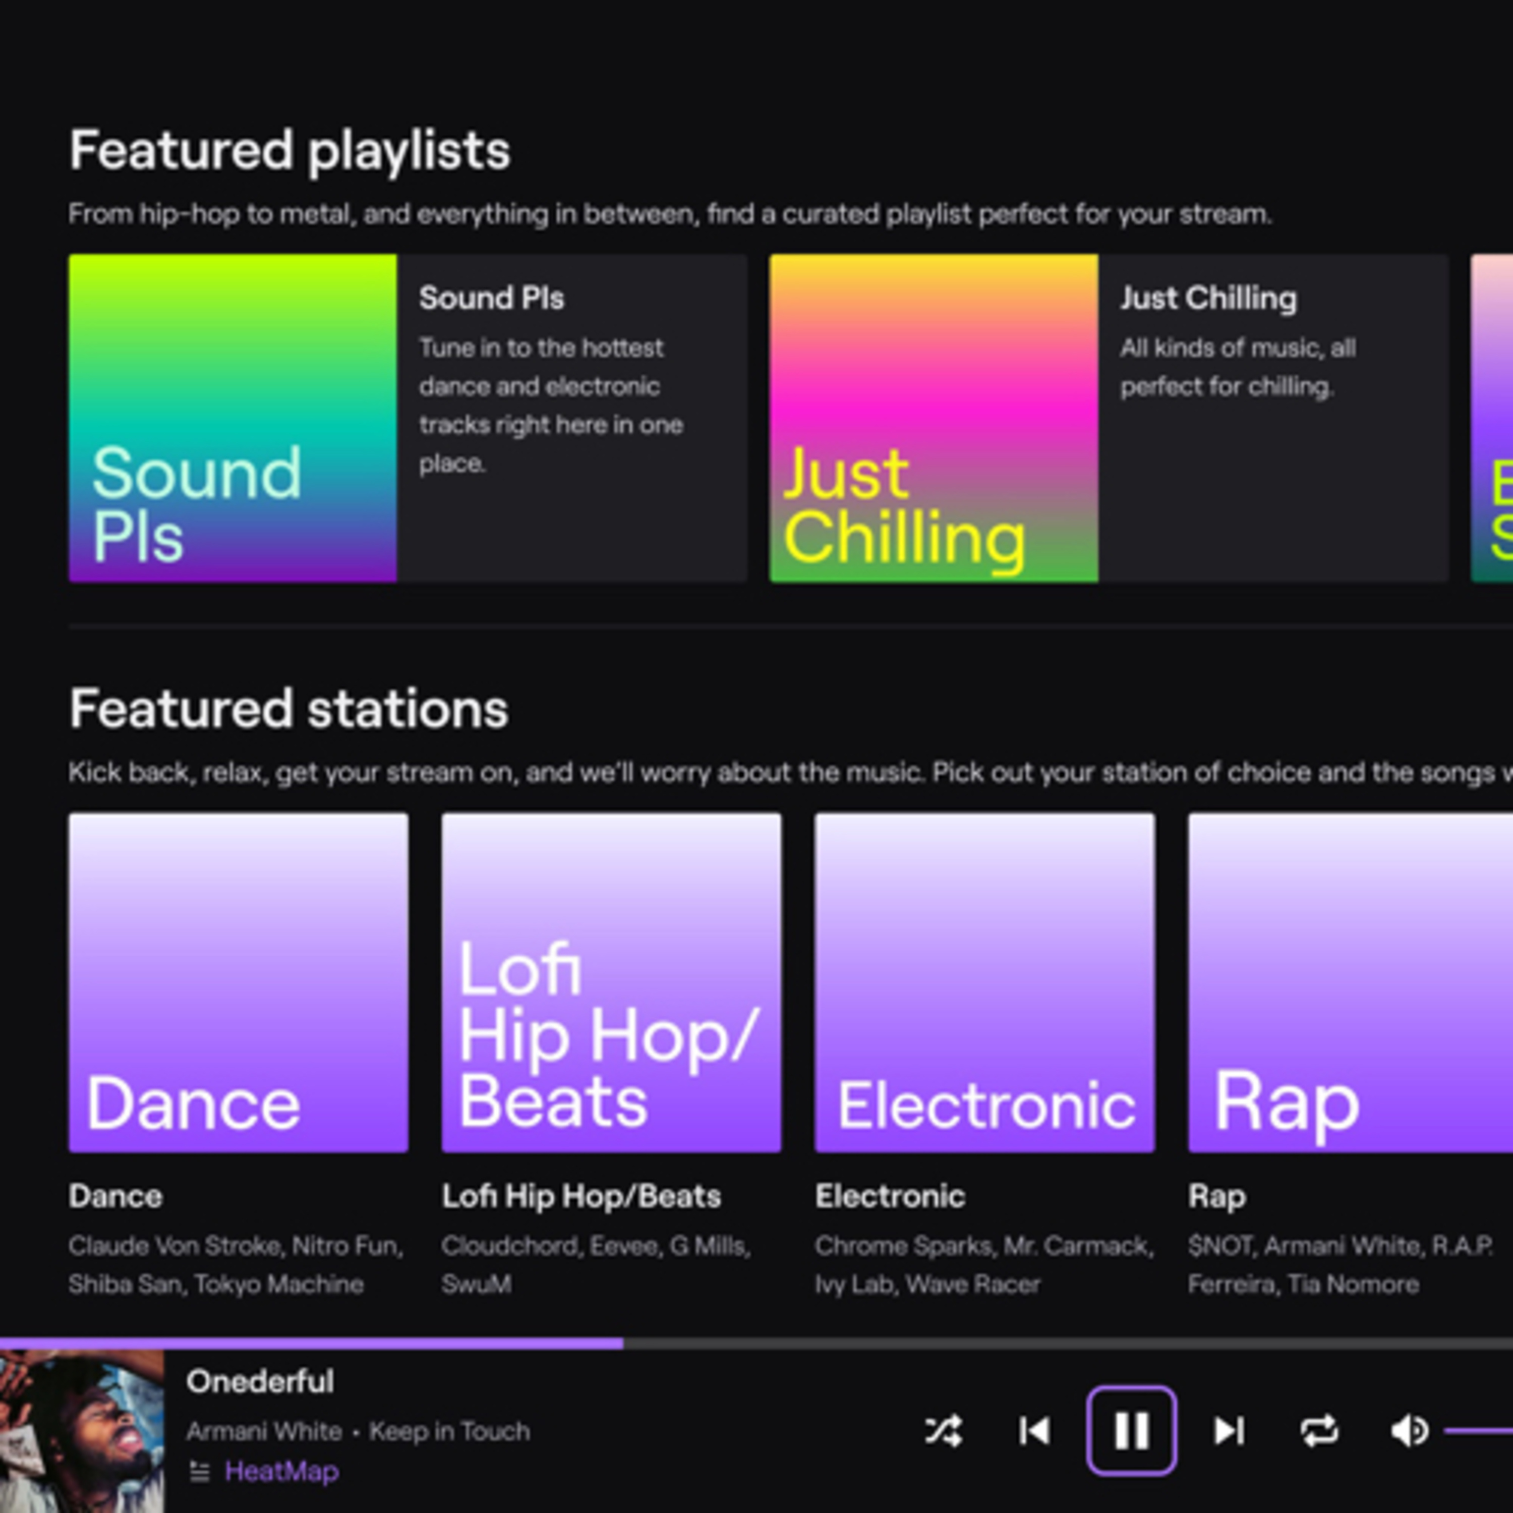Mute the volume speaker icon
The image size is (1513, 1513).
[x=1409, y=1431]
